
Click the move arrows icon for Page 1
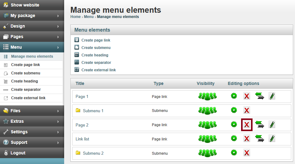(x=260, y=96)
